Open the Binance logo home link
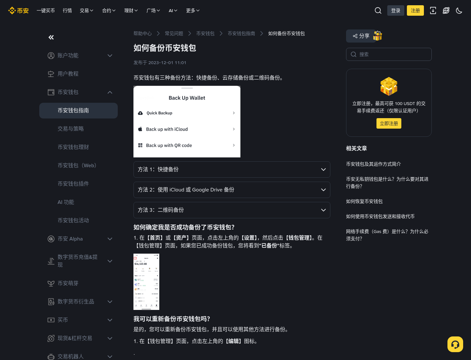 (18, 10)
